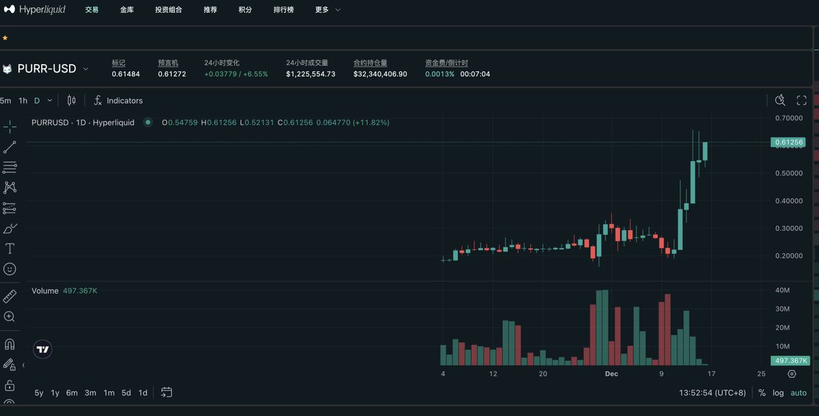Set chart range to 3m
The image size is (819, 416).
point(90,393)
